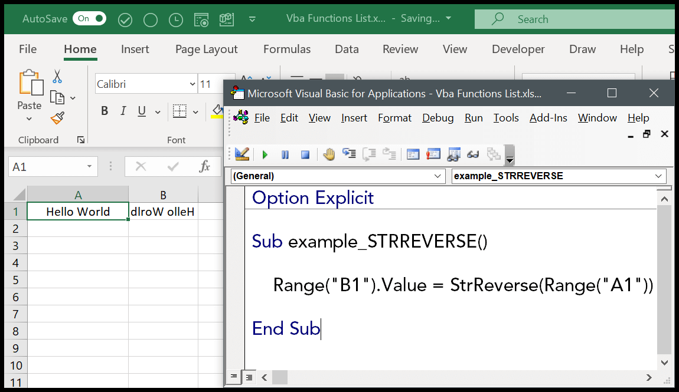This screenshot has width=679, height=392.
Task: Run the example_STRREVERSE macro with Run Sub
Action: 265,154
